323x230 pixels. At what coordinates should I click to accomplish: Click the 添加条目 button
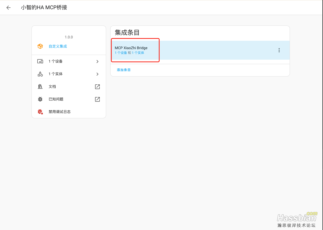coord(124,70)
